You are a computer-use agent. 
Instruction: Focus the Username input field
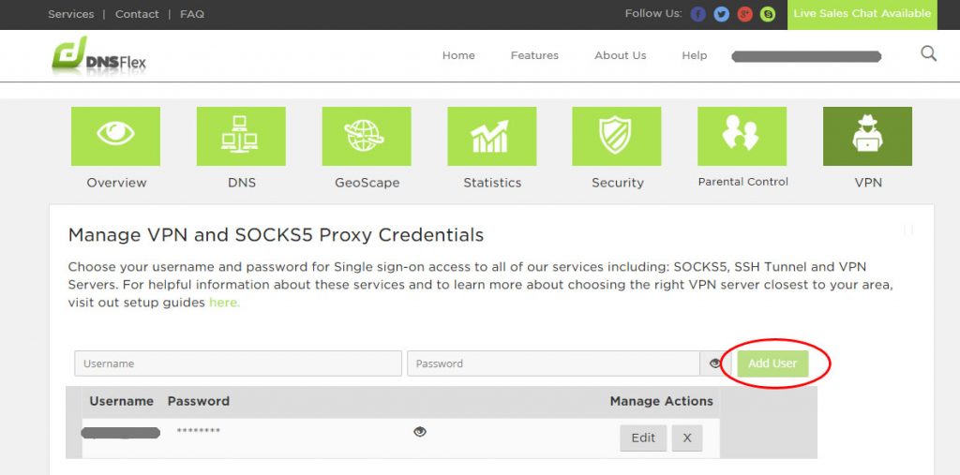(238, 364)
